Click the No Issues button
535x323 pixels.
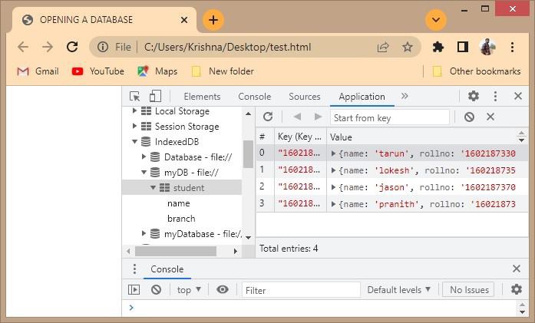point(469,289)
